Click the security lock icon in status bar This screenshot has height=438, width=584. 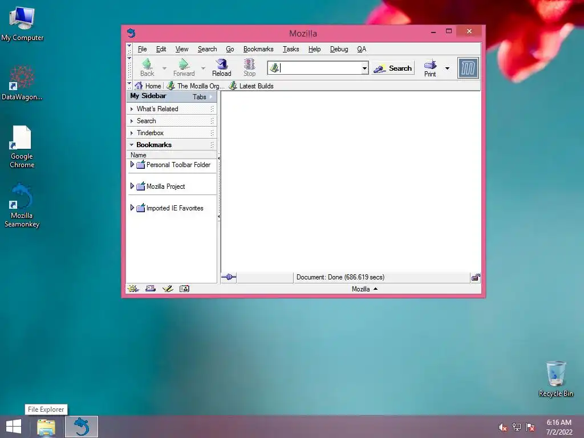pyautogui.click(x=476, y=277)
